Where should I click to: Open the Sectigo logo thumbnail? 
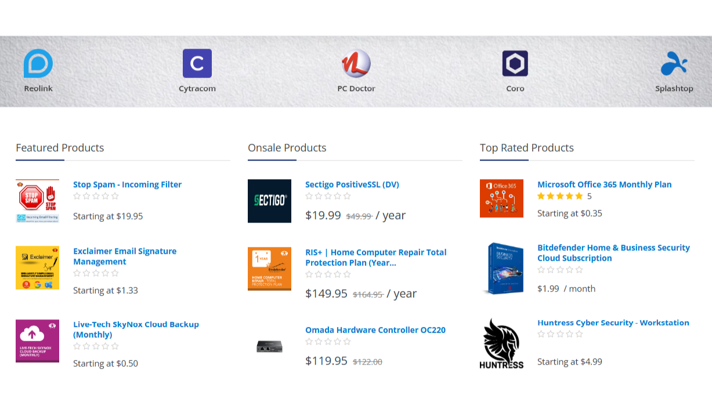click(269, 201)
